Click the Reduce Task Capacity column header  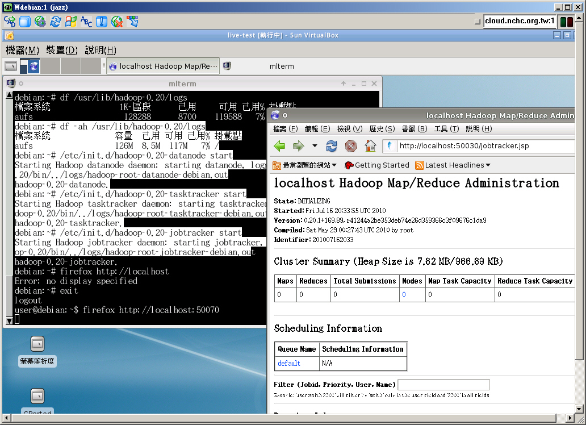tap(535, 281)
